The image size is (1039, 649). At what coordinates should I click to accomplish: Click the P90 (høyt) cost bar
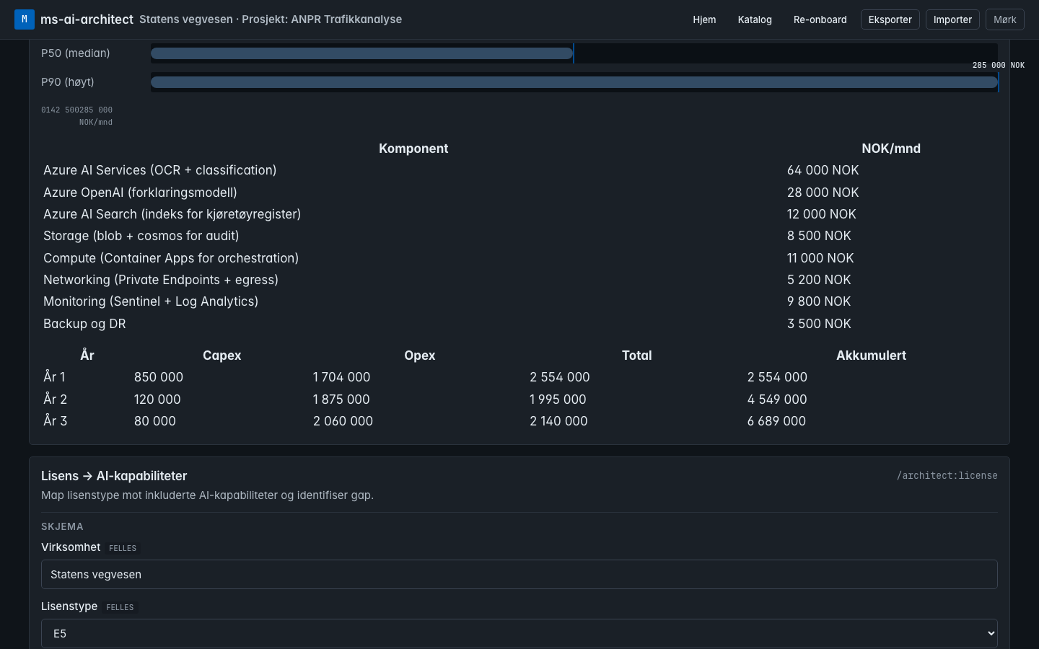click(x=574, y=82)
